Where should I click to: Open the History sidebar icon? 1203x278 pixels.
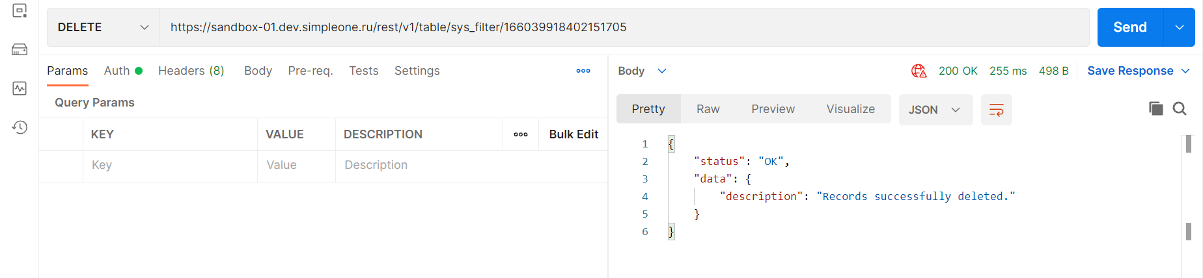point(20,127)
